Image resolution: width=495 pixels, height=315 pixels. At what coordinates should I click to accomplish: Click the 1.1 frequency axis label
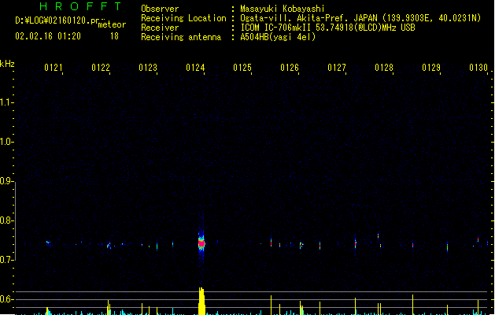[x=6, y=102]
